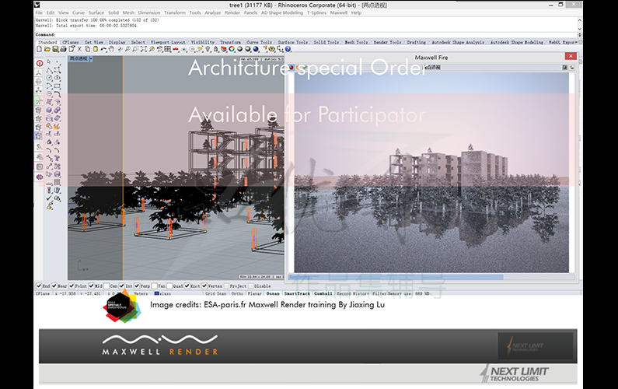Open the T-Splines menu
Image resolution: width=618 pixels, height=389 pixels.
[x=316, y=12]
